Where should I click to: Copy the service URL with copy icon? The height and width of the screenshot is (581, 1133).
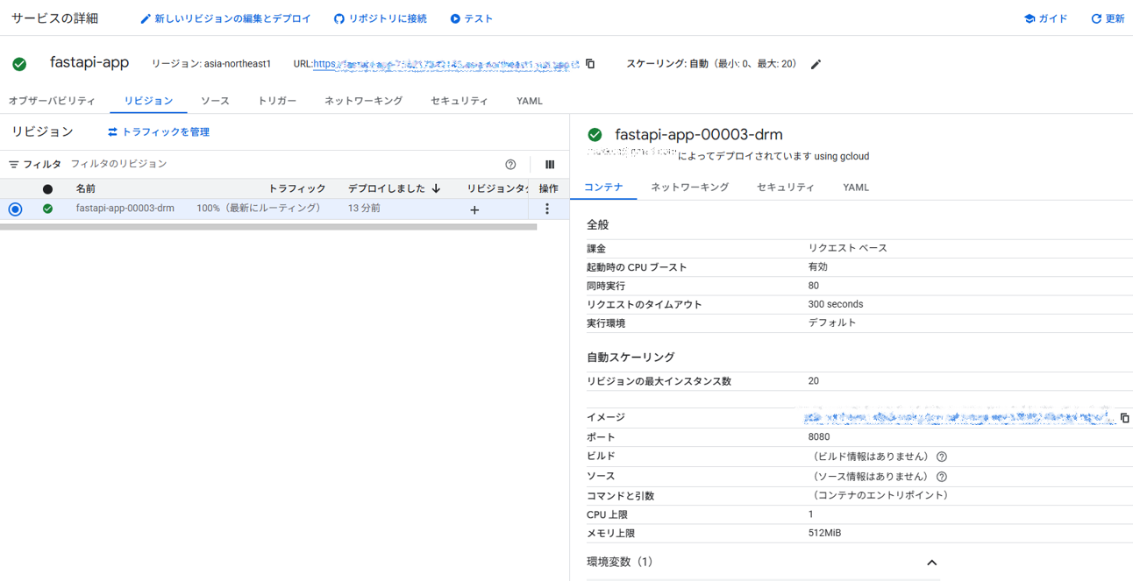(x=590, y=64)
